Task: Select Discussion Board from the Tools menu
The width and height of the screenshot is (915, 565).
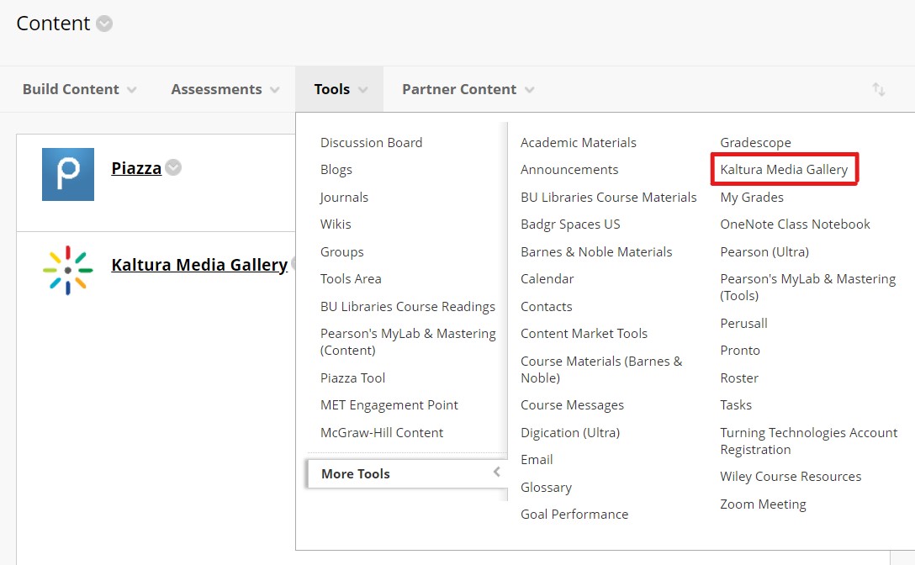Action: 371,142
